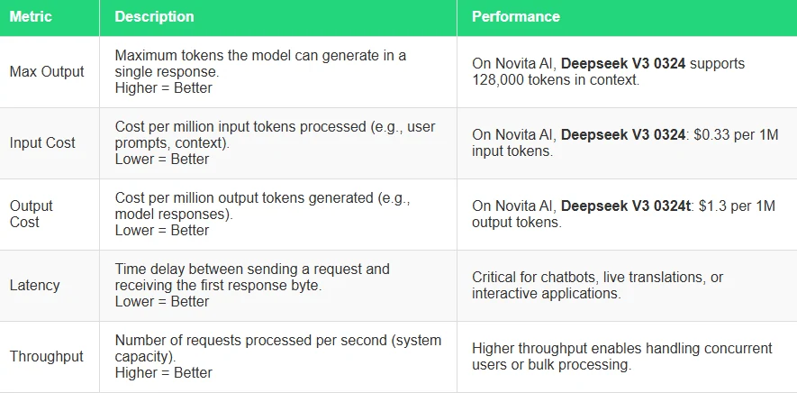797x393 pixels.
Task: Click the bold Deepseek V3 0324t text
Action: pos(626,206)
